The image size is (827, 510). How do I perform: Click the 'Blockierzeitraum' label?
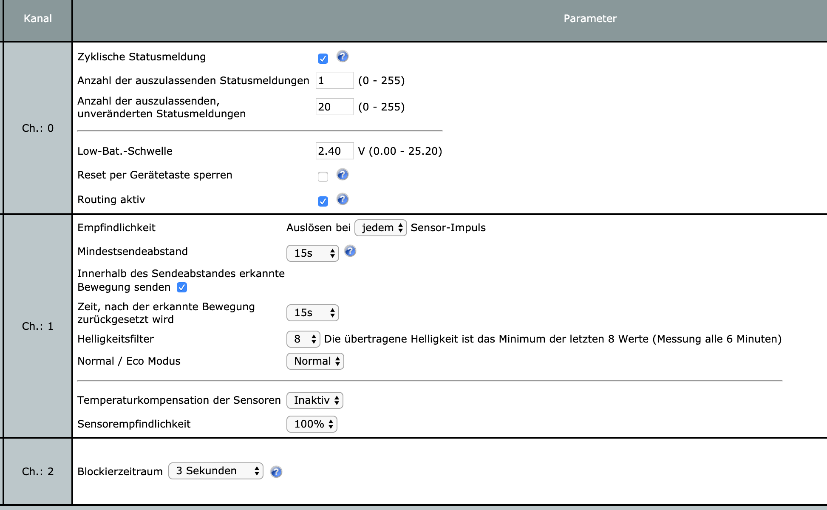pyautogui.click(x=120, y=472)
